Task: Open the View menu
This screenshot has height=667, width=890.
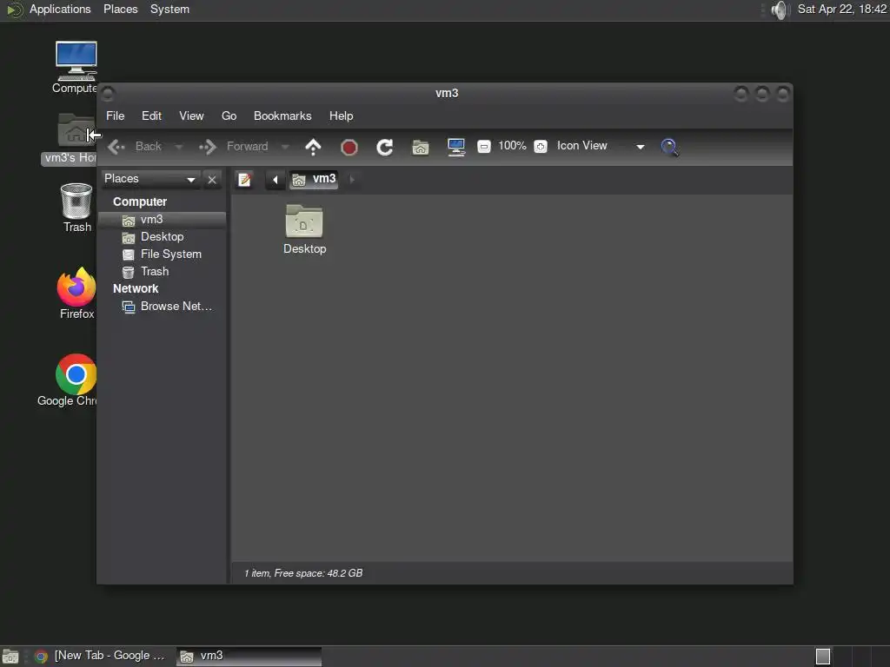Action: point(191,116)
